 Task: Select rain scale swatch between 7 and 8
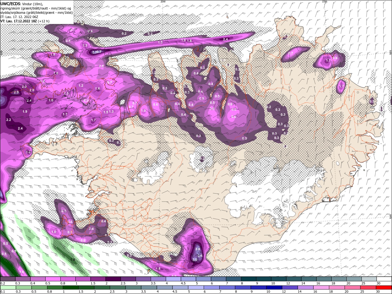point(227,287)
